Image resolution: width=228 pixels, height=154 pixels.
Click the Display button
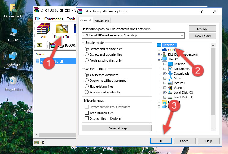click(x=202, y=29)
